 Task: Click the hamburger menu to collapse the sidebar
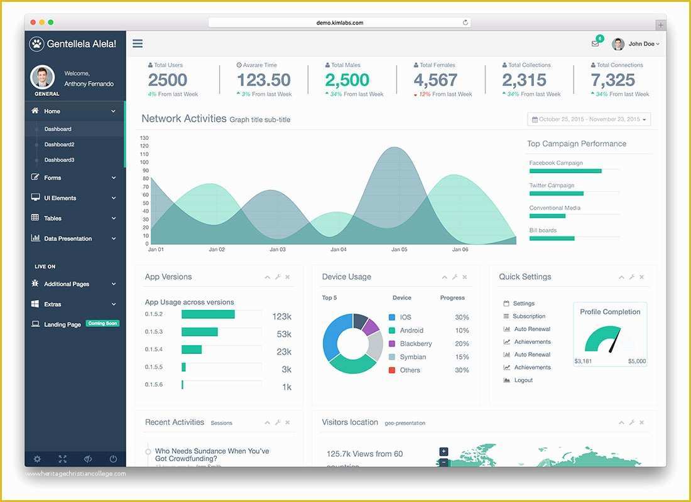click(x=138, y=43)
